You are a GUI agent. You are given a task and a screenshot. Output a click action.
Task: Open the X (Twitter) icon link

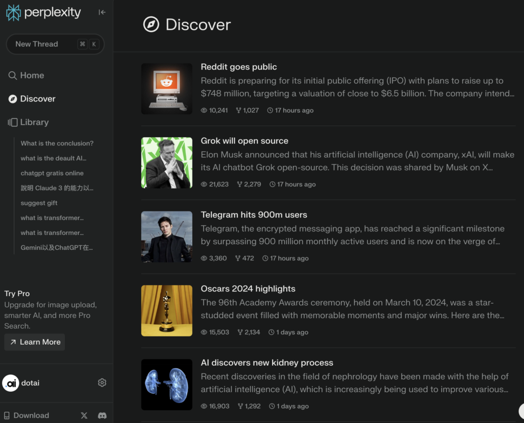tap(84, 415)
